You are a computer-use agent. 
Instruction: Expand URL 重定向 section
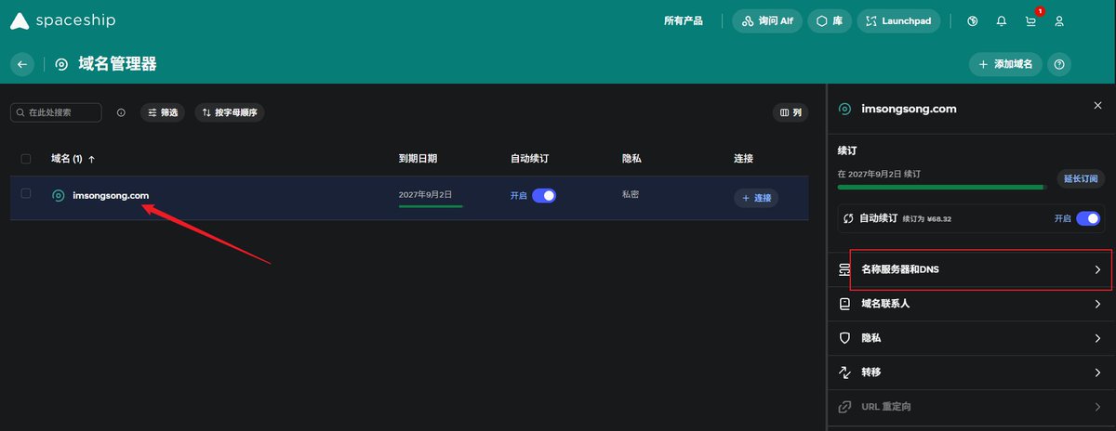coord(971,407)
